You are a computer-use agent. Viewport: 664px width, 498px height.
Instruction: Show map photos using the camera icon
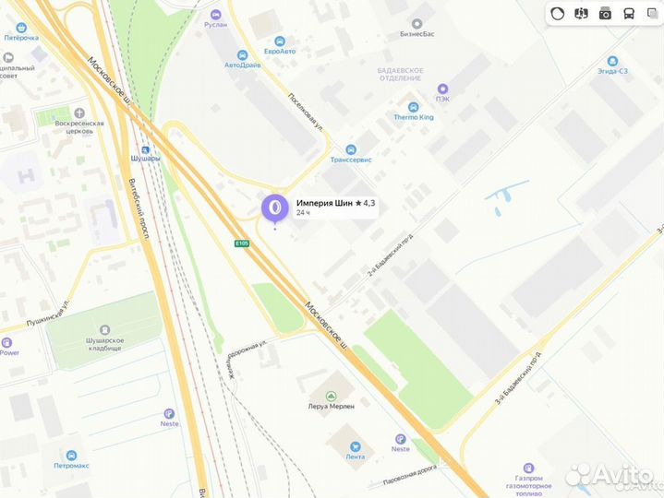pos(605,14)
